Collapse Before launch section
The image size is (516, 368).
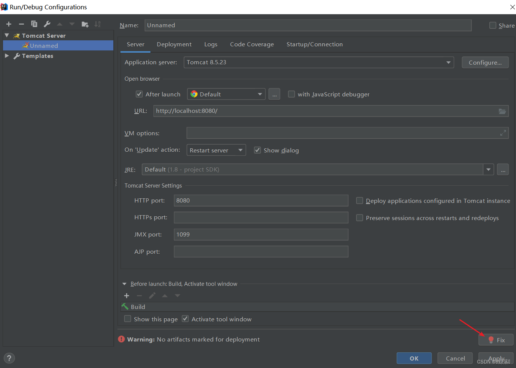(x=125, y=284)
